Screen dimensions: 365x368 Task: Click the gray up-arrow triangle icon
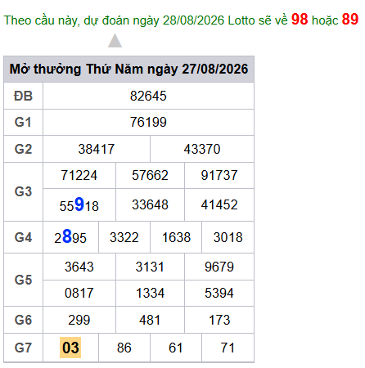(x=115, y=41)
